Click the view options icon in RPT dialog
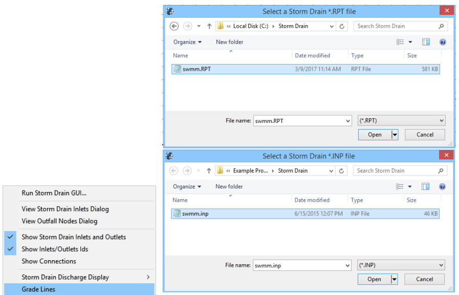 click(x=401, y=42)
